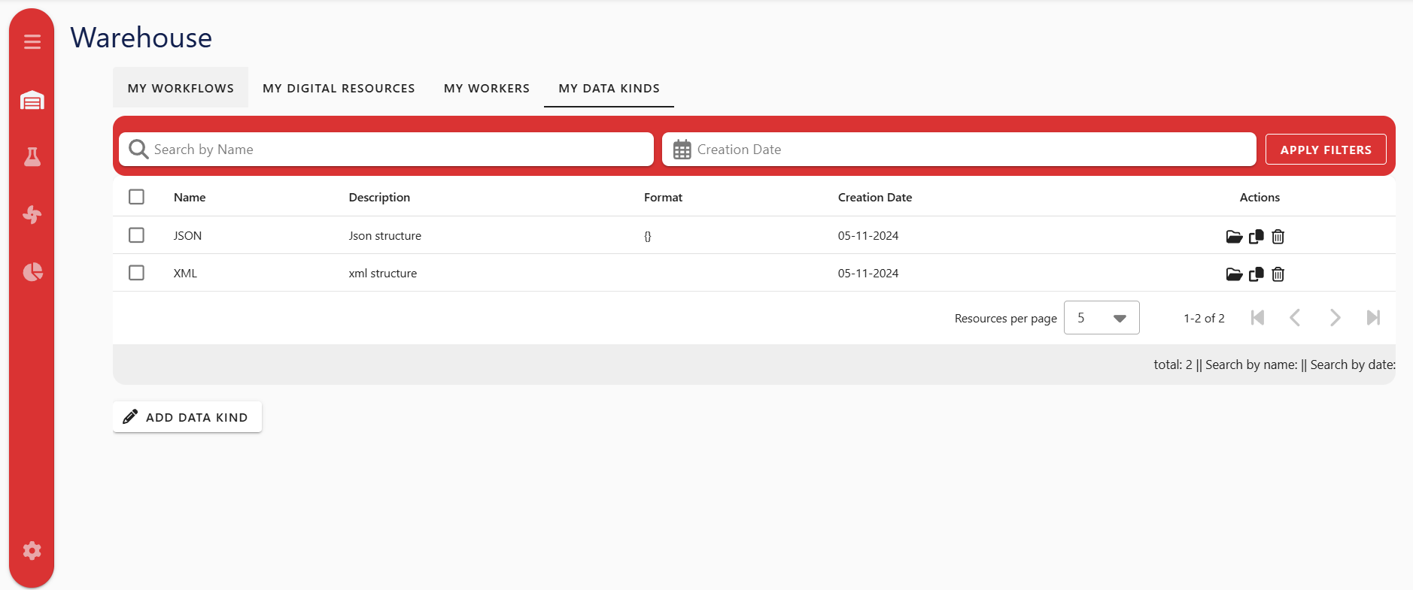Click the fan icon in sidebar
Image resolution: width=1413 pixels, height=590 pixels.
point(32,215)
